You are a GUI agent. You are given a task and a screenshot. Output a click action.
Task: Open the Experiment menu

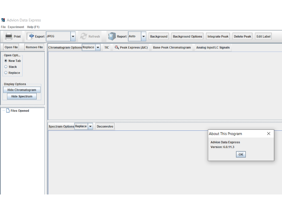[16, 27]
